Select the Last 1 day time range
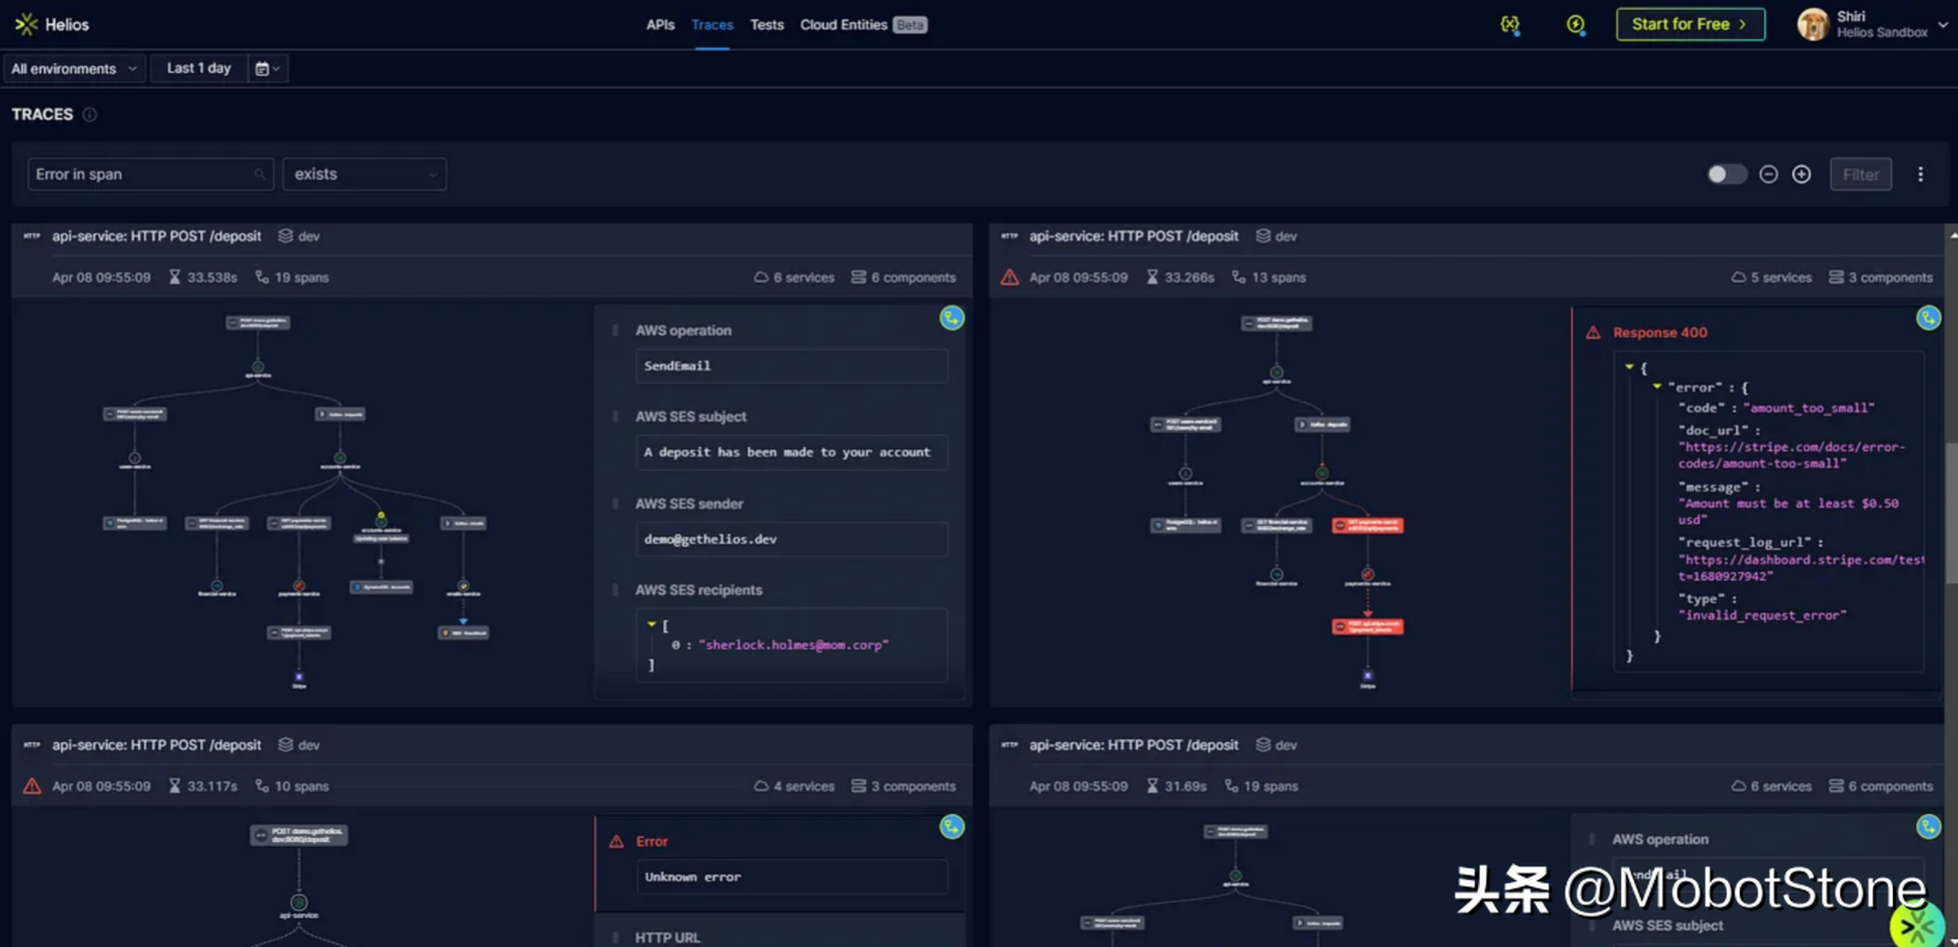This screenshot has height=947, width=1958. 198,69
